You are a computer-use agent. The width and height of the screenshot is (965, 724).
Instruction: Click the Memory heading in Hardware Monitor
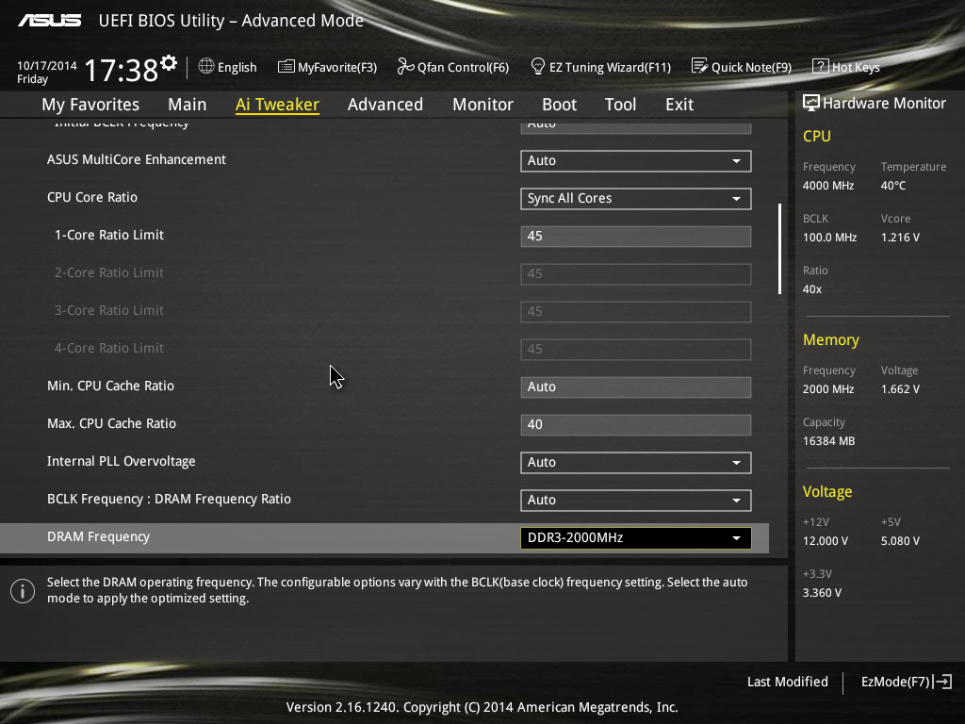[831, 339]
